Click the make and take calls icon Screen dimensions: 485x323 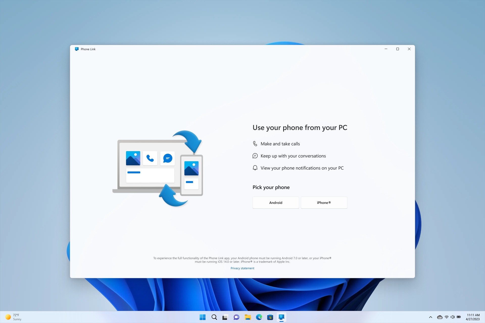click(x=255, y=144)
